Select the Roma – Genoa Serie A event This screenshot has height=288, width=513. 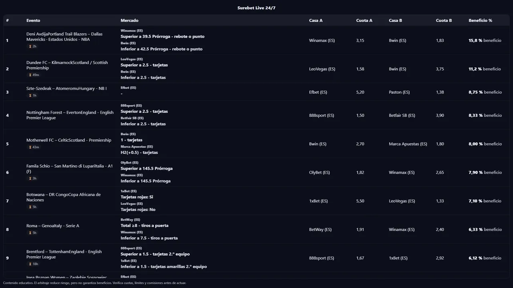pos(53,226)
